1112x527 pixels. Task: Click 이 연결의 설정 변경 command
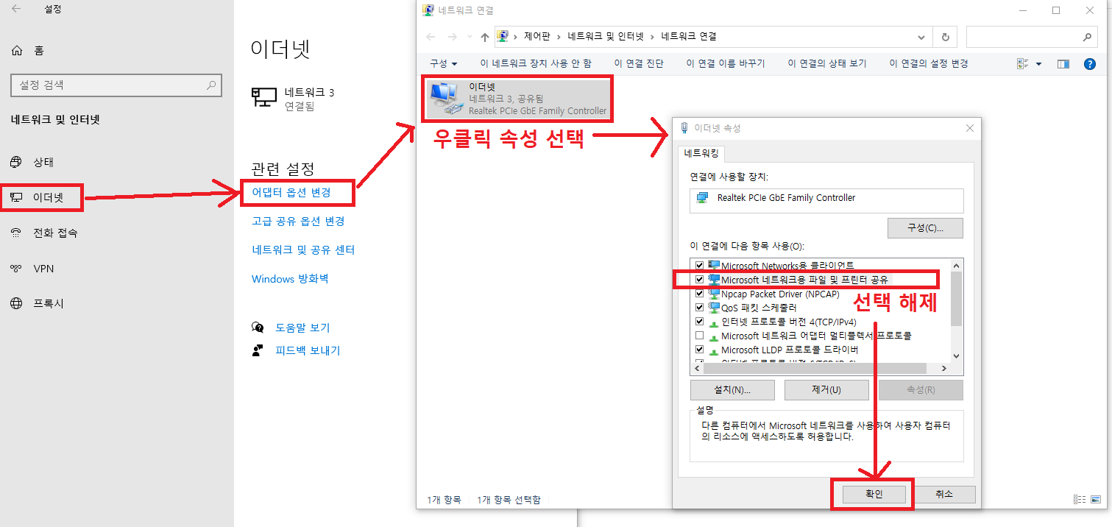click(929, 64)
